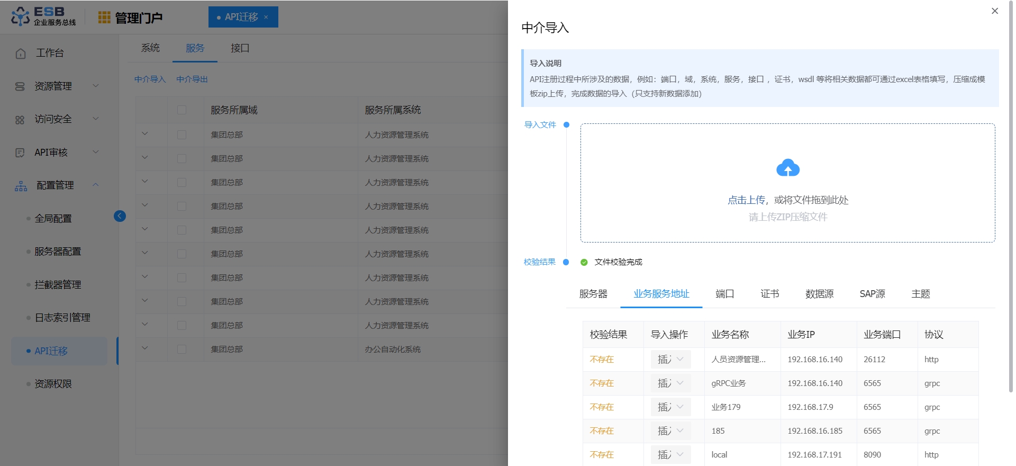1016x466 pixels.
Task: Open import action dropdown for gRPC业务 row
Action: point(670,383)
